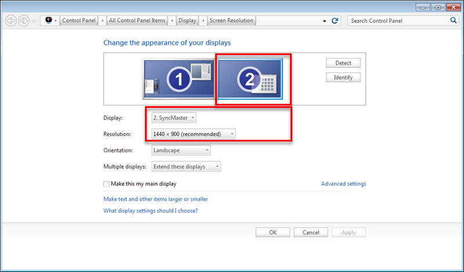
Task: Go back with the Back arrow button
Action: pyautogui.click(x=10, y=21)
